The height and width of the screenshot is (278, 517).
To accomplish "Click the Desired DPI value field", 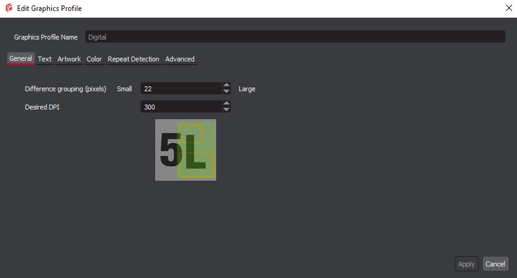I will coord(181,107).
